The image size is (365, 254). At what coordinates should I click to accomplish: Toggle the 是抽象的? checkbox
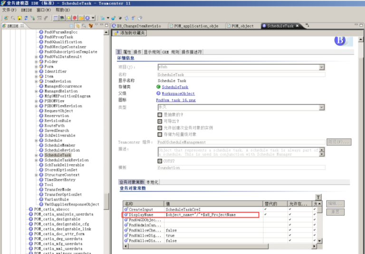(160, 115)
